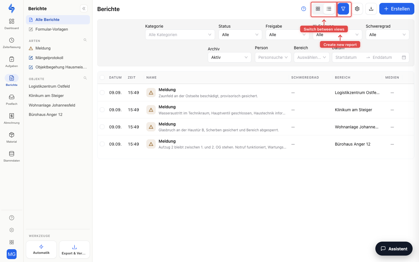Viewport: 419px width, 262px height.
Task: Switch to grid view
Action: (x=318, y=9)
